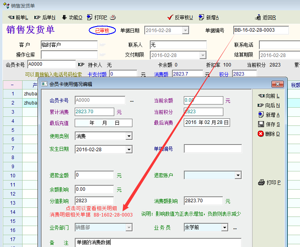
Task: Expand the 使用类别 dropdown
Action: [x=129, y=136]
